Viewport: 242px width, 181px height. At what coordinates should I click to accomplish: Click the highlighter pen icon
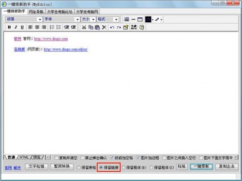(x=157, y=19)
